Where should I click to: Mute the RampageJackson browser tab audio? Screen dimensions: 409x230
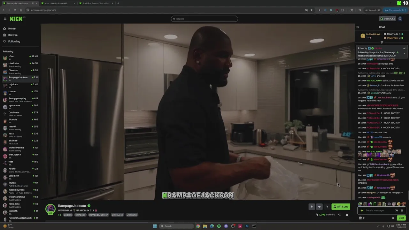coord(32,3)
